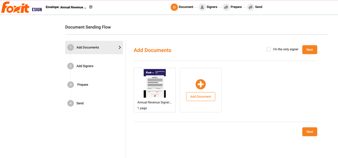Viewport: 338px width, 158px height.
Task: Click step number 1 circle in sidebar
Action: tap(71, 47)
